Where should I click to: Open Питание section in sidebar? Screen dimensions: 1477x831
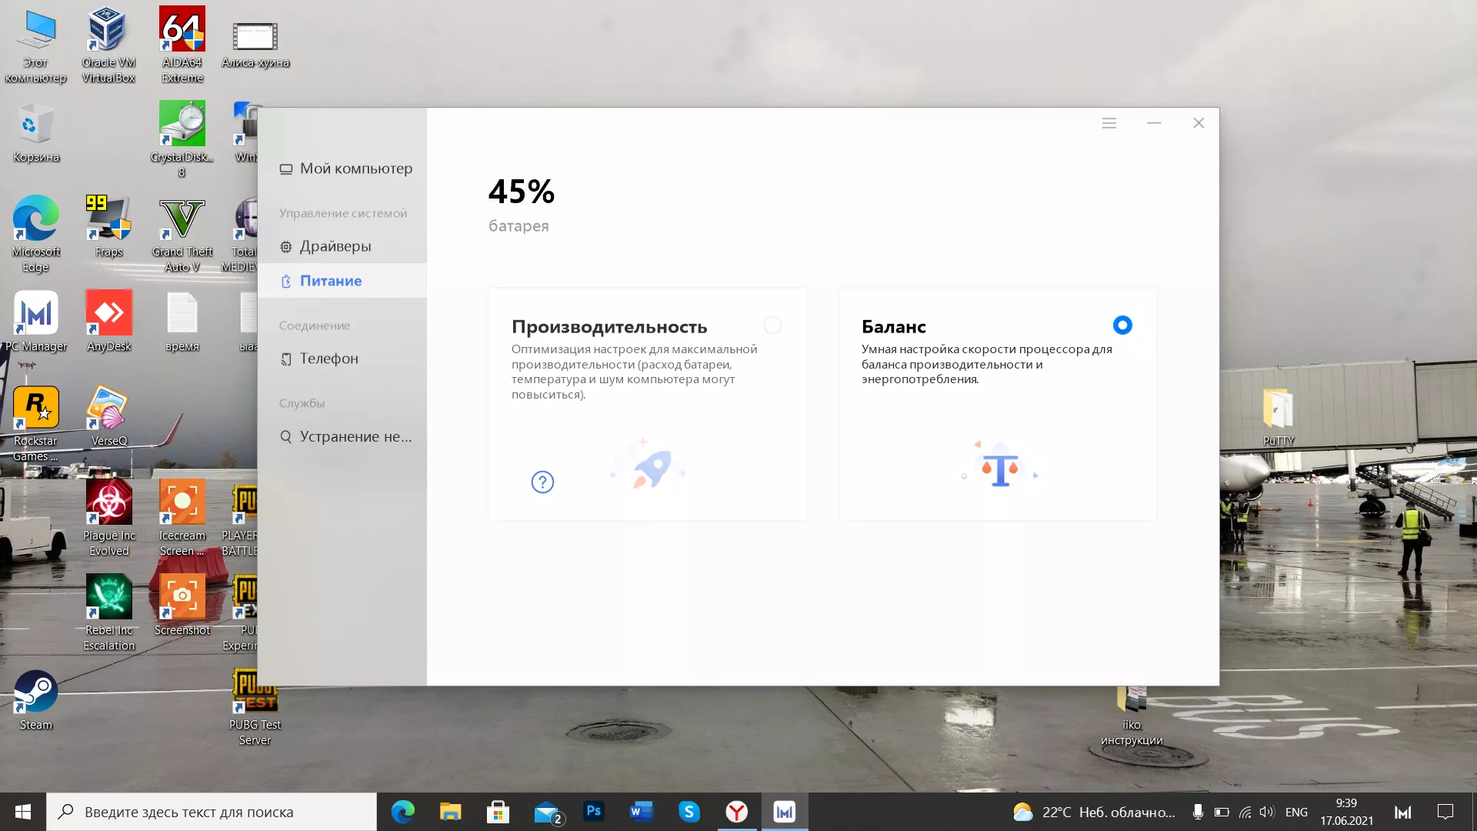click(x=330, y=281)
